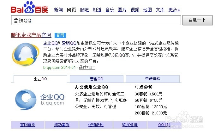Open the 购买咨询 link button
215x134 pixels.
coord(130,125)
